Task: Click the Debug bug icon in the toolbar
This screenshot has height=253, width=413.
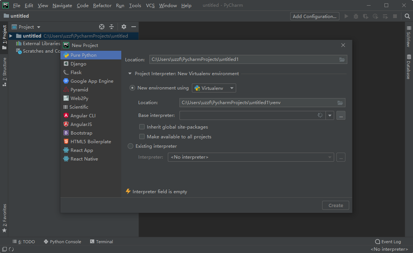Action: [356, 17]
